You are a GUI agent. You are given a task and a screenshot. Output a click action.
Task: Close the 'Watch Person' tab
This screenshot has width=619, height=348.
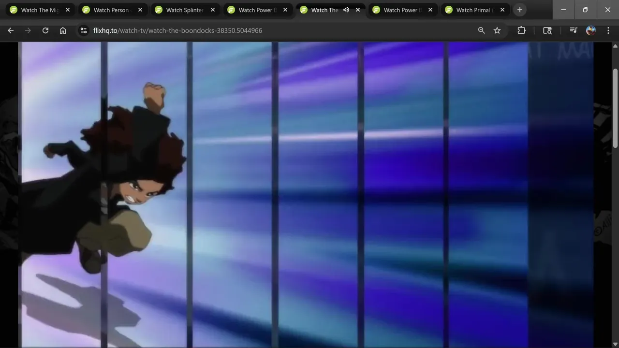click(x=140, y=10)
